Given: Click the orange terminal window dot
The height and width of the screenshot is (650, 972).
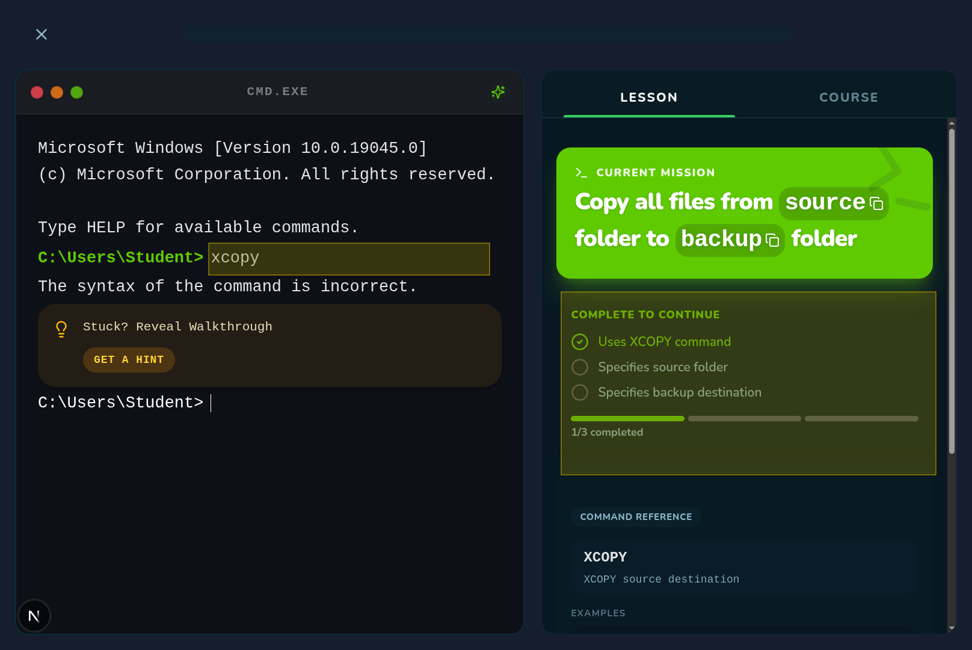Looking at the screenshot, I should pos(57,92).
